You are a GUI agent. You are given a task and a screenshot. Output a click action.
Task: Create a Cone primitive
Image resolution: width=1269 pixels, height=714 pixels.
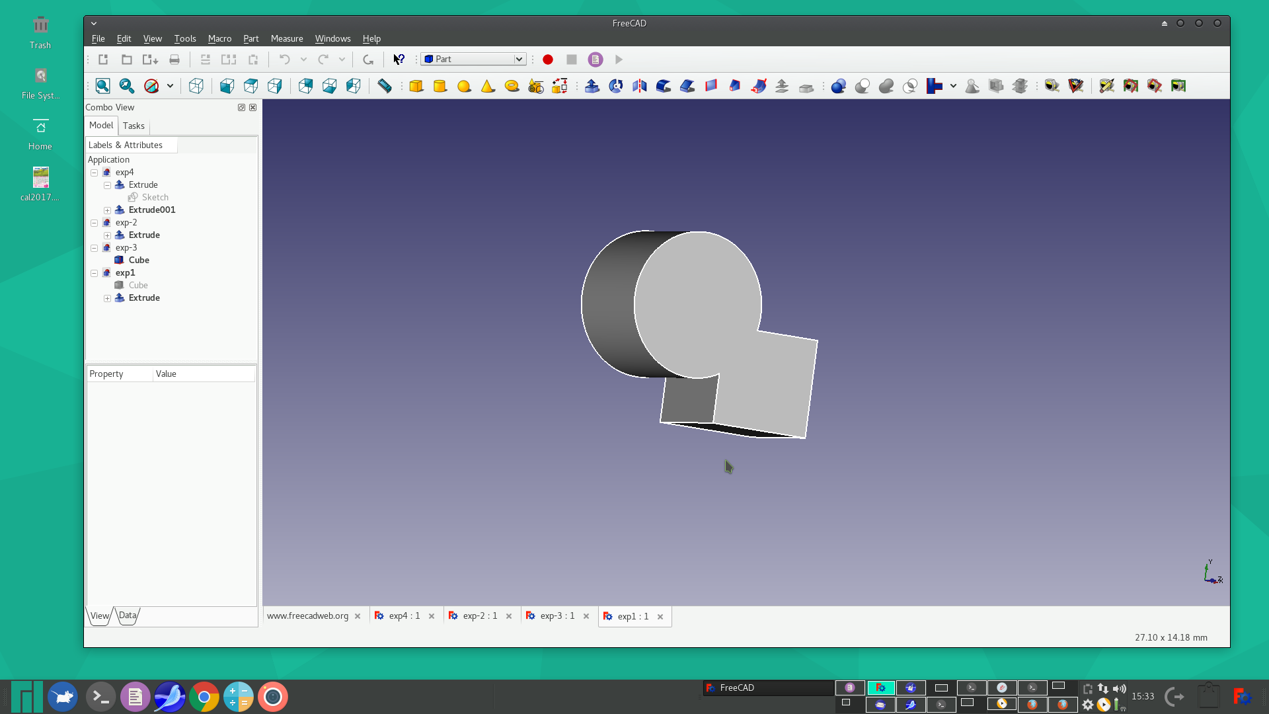pos(488,86)
